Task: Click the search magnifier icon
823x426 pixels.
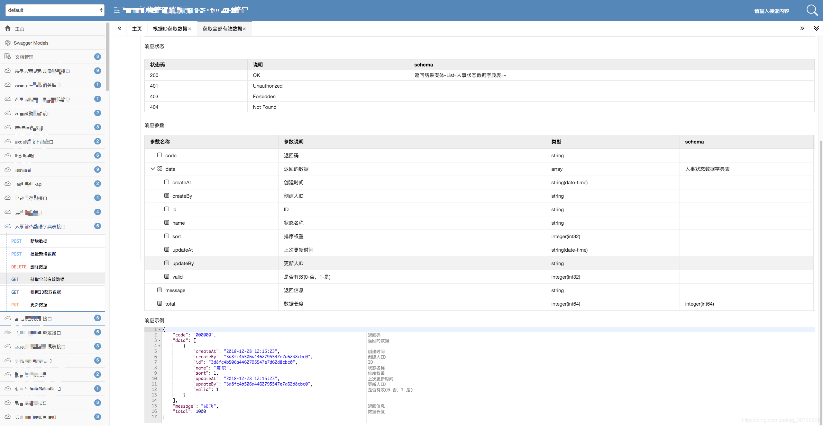Action: click(x=812, y=10)
